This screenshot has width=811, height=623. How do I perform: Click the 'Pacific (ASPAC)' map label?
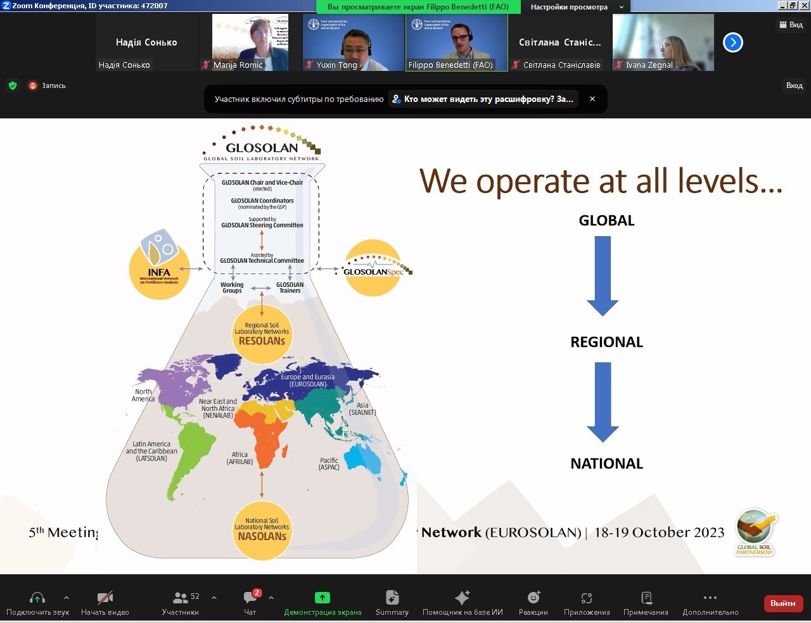[x=329, y=464]
